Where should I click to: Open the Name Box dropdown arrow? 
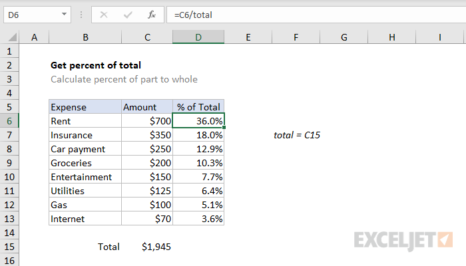63,14
